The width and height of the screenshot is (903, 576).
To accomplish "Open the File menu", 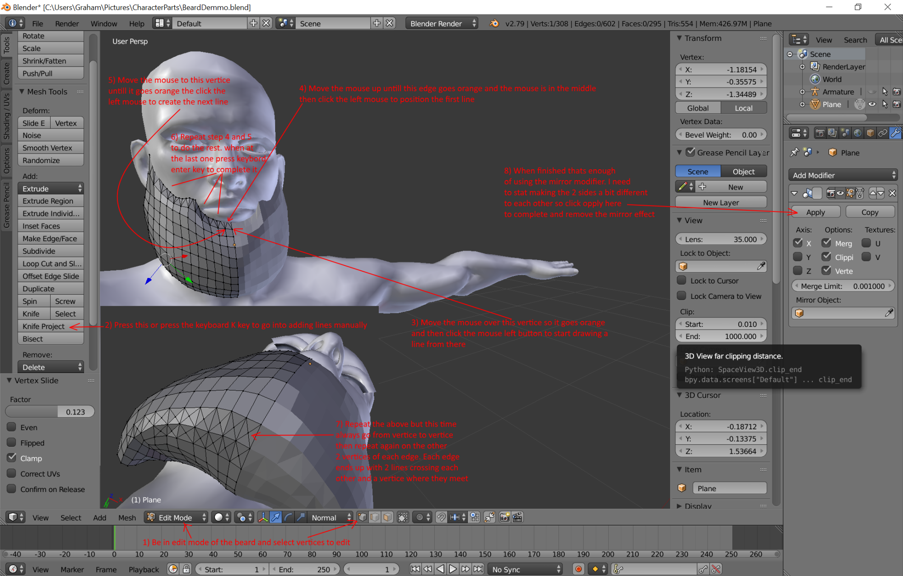I will (37, 23).
